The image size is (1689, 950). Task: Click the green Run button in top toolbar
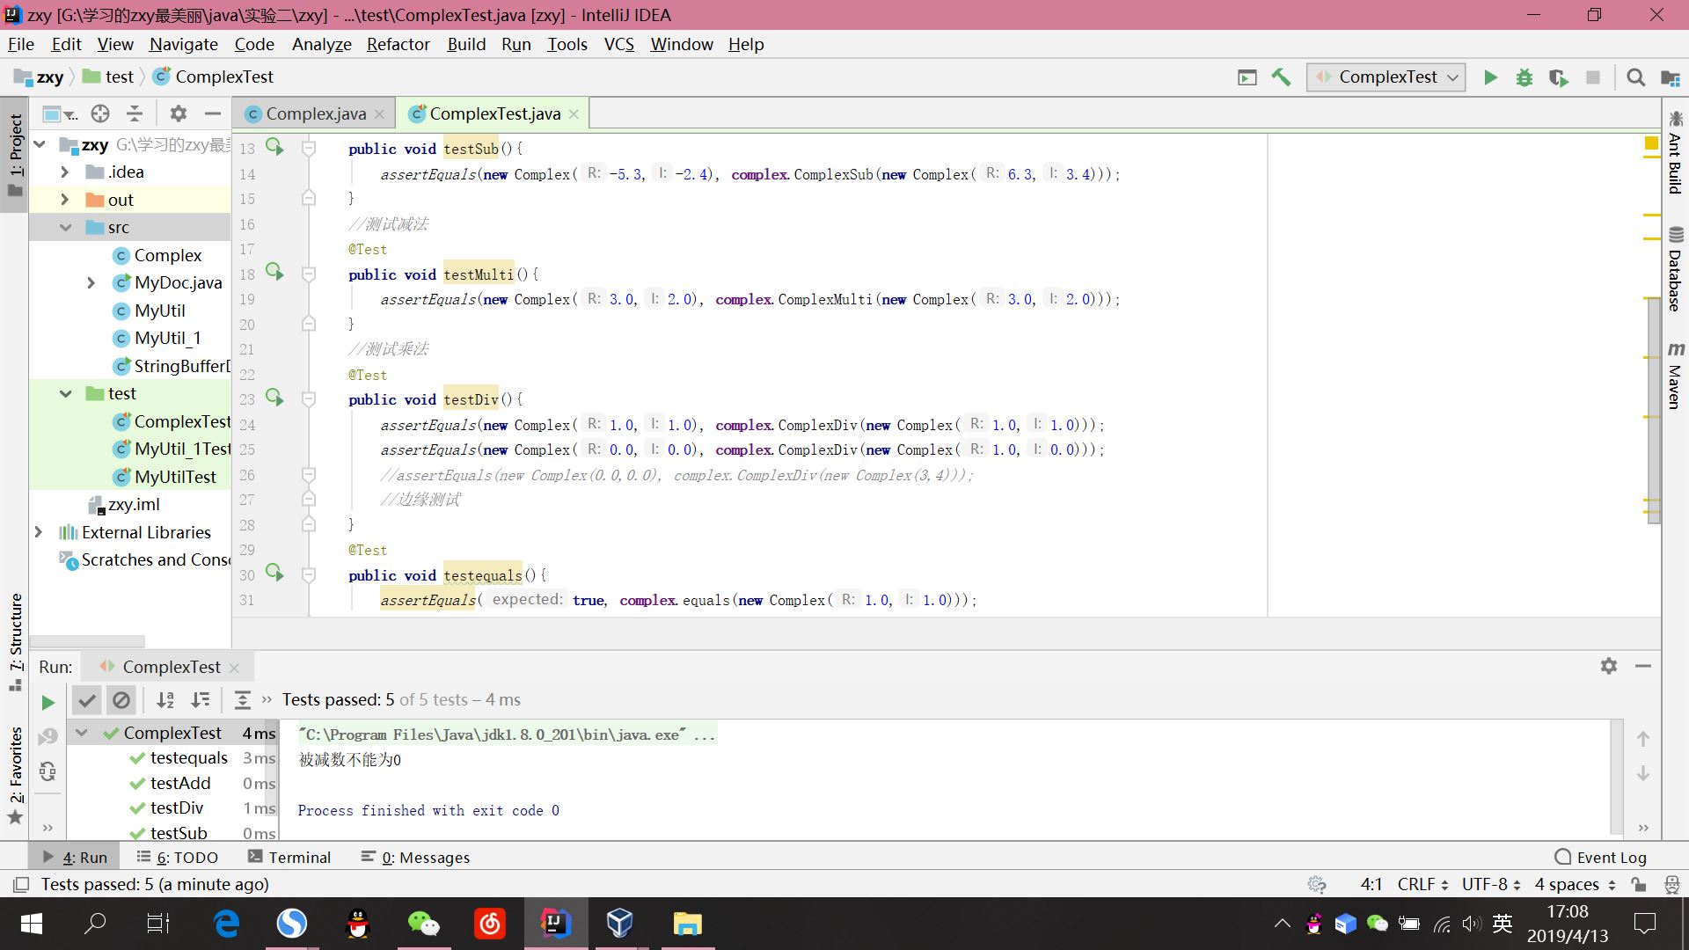pos(1490,77)
